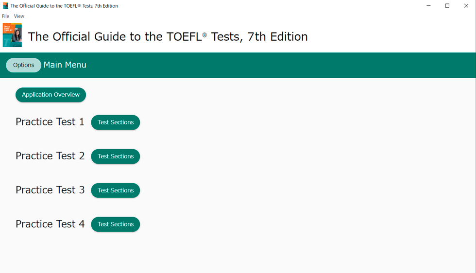The image size is (476, 273).
Task: Maximize the TOEFL application window
Action: click(447, 6)
